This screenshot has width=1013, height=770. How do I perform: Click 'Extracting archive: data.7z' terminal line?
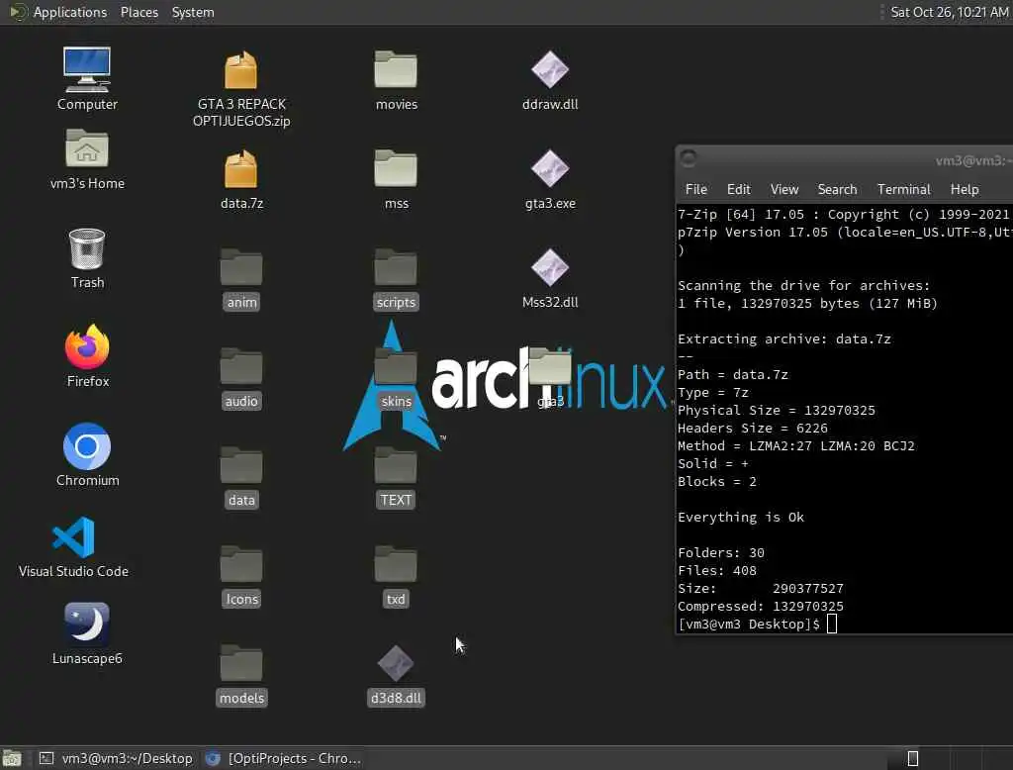coord(784,339)
